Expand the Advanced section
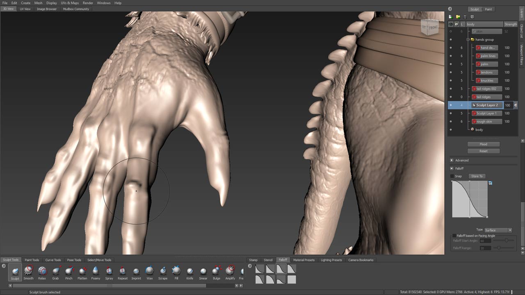The height and width of the screenshot is (295, 525). pos(452,160)
